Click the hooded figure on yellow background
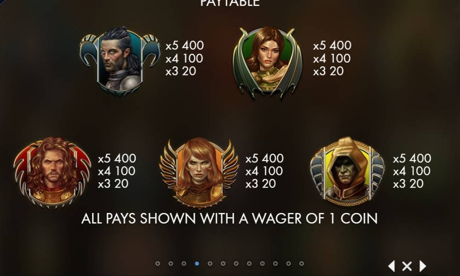 tap(347, 171)
